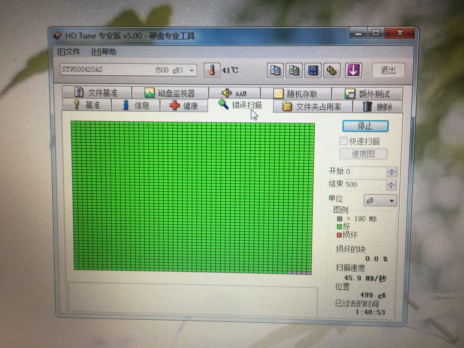Image resolution: width=464 pixels, height=348 pixels.
Task: Click the red 损坏 legend swatch
Action: pos(339,235)
